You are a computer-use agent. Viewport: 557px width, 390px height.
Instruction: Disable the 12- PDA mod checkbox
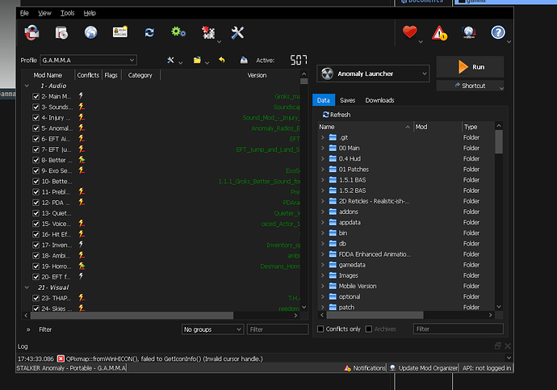(x=36, y=203)
